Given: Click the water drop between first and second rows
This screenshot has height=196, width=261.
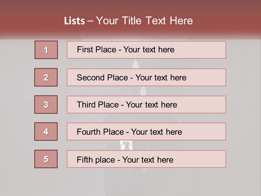Looking at the screenshot, I should point(135,64).
